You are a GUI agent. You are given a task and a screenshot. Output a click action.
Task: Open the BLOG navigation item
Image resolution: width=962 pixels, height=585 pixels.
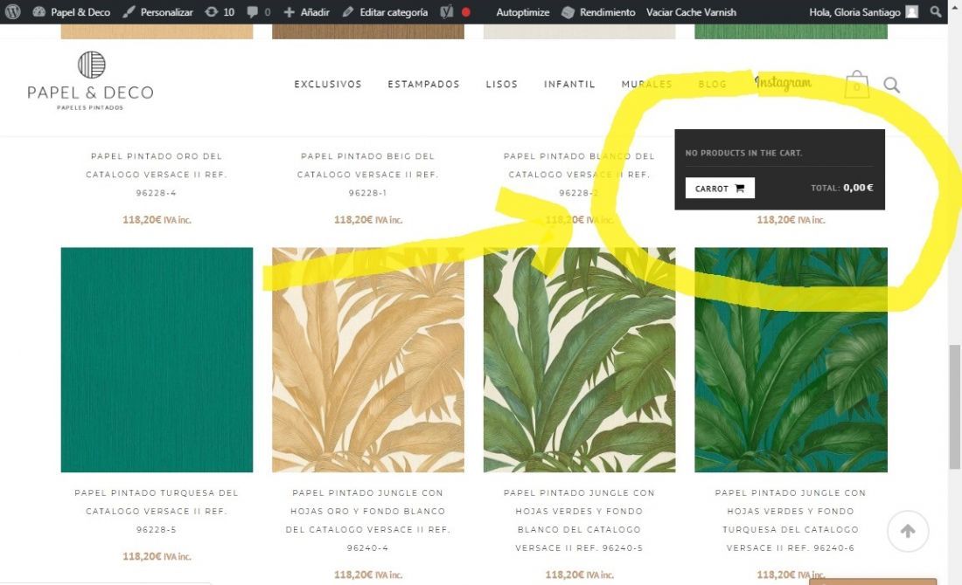pos(712,84)
